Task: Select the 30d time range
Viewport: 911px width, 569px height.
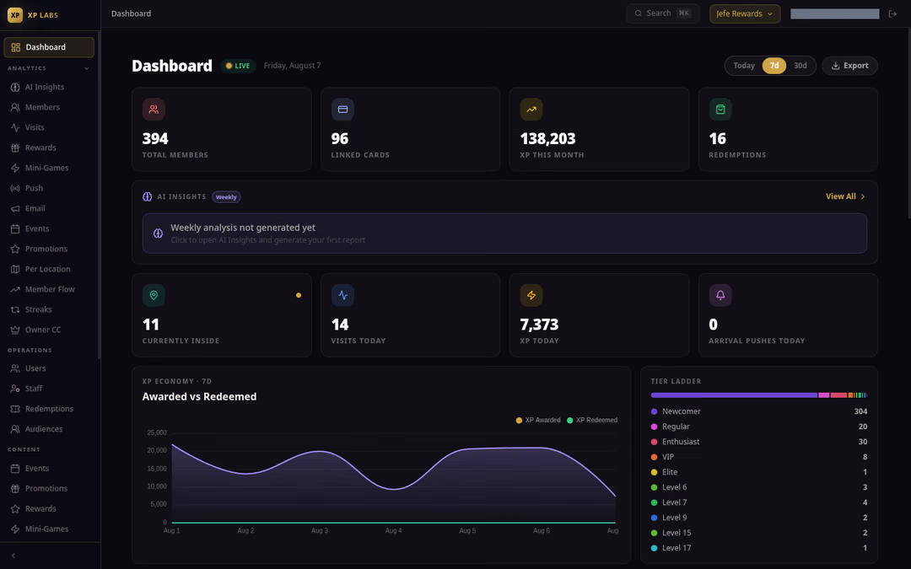Action: point(800,66)
